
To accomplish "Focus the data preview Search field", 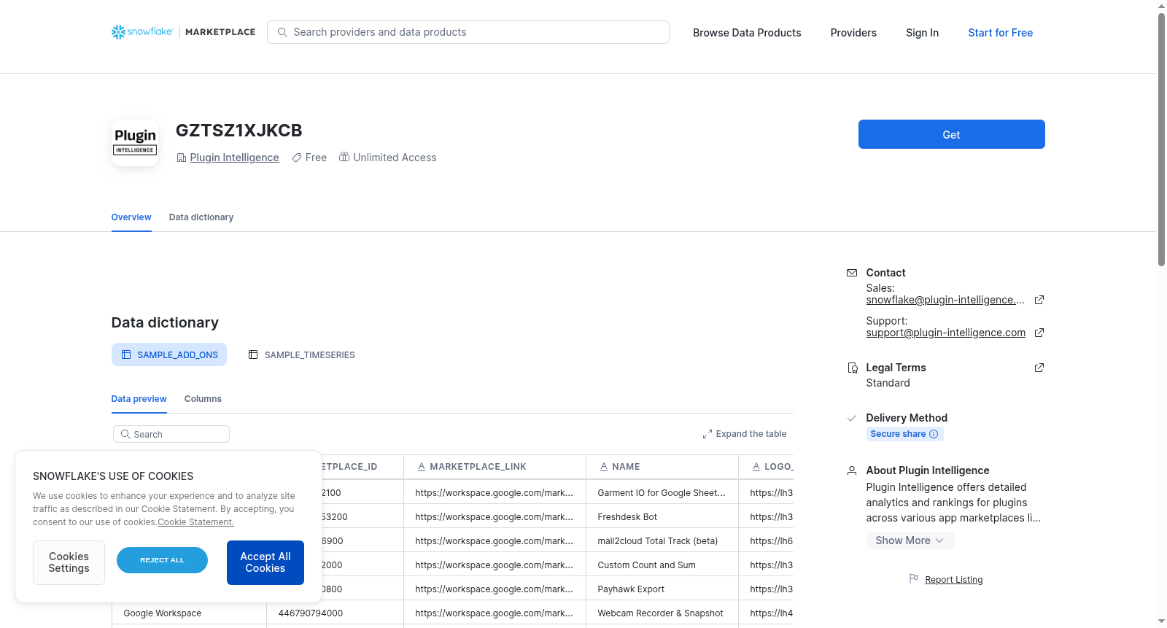I will [171, 434].
